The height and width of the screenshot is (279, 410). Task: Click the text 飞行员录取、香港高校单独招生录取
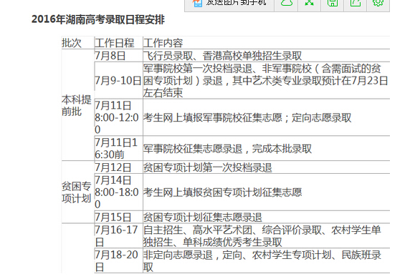click(222, 56)
